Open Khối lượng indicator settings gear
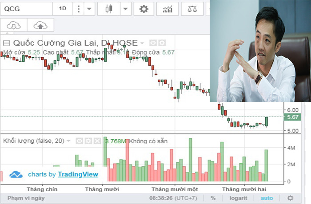 click(88, 141)
